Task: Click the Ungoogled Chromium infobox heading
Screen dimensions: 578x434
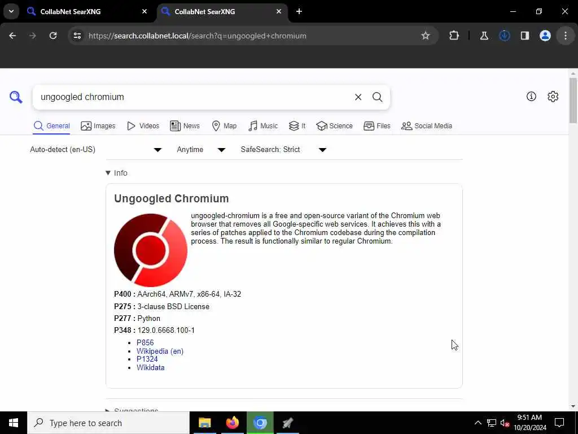Action: (x=172, y=198)
